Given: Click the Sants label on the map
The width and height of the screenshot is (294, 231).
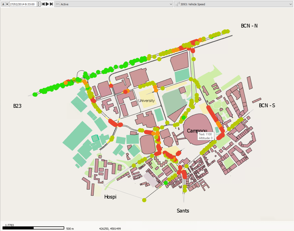Looking at the screenshot, I should tap(183, 211).
